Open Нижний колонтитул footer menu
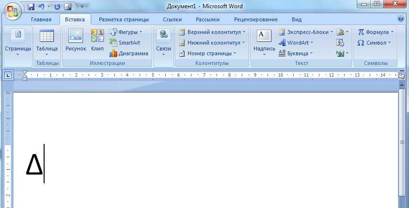Image resolution: width=409 pixels, height=208 pixels. 212,43
